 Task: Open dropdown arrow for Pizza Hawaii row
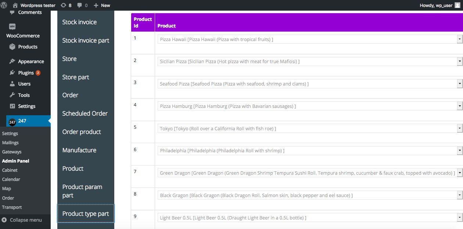(x=459, y=39)
